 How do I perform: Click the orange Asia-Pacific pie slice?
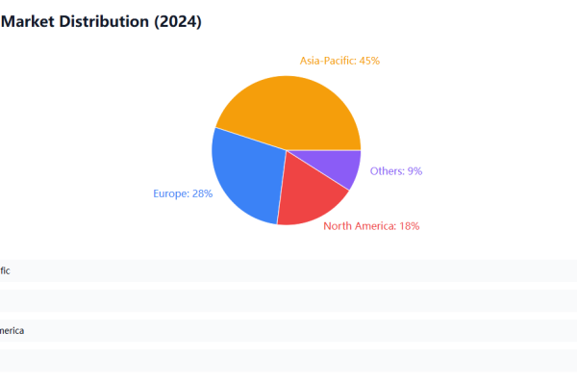(x=288, y=106)
